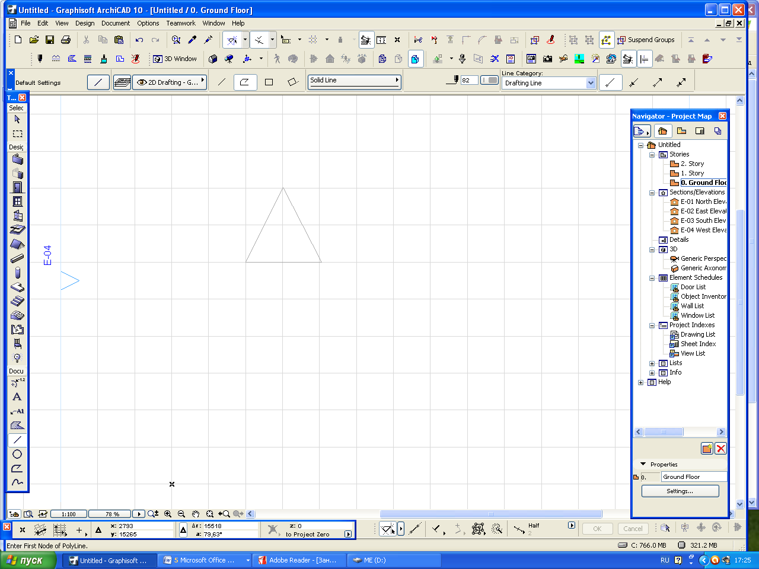Image resolution: width=759 pixels, height=569 pixels.
Task: Select the Wall tool in toolbox
Action: tap(17, 159)
